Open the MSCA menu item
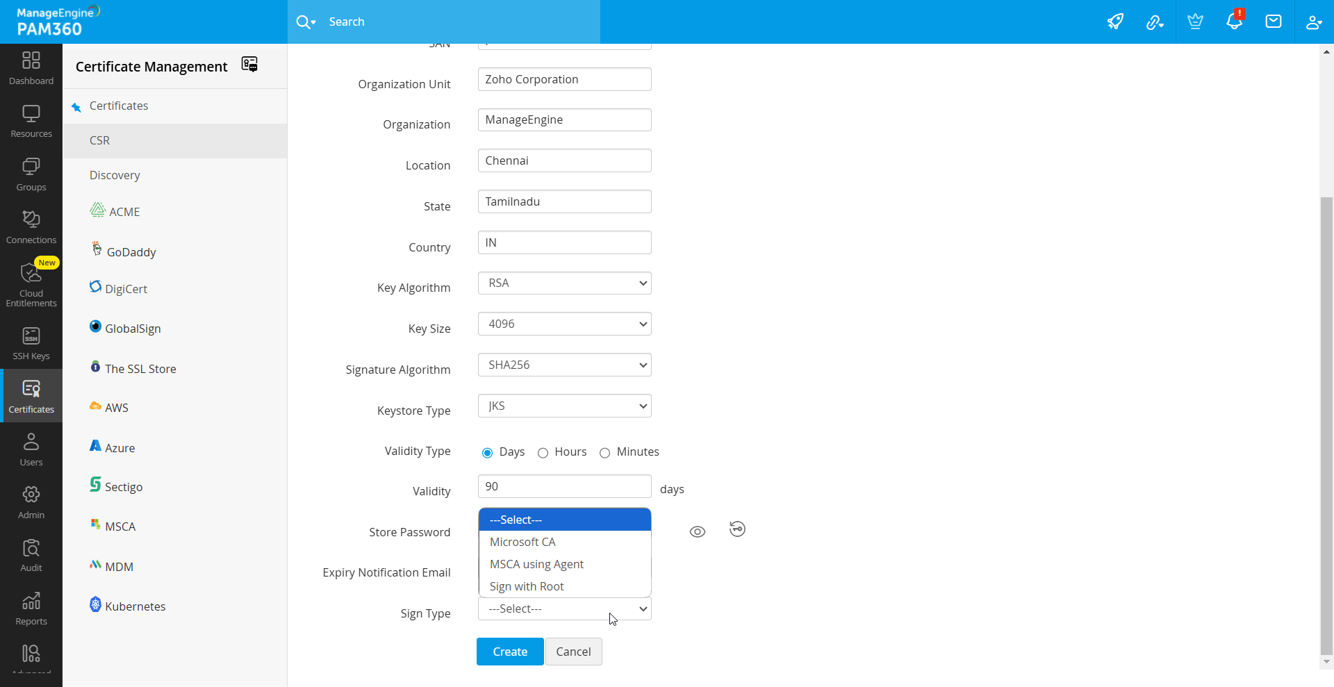Image resolution: width=1334 pixels, height=687 pixels. (113, 526)
